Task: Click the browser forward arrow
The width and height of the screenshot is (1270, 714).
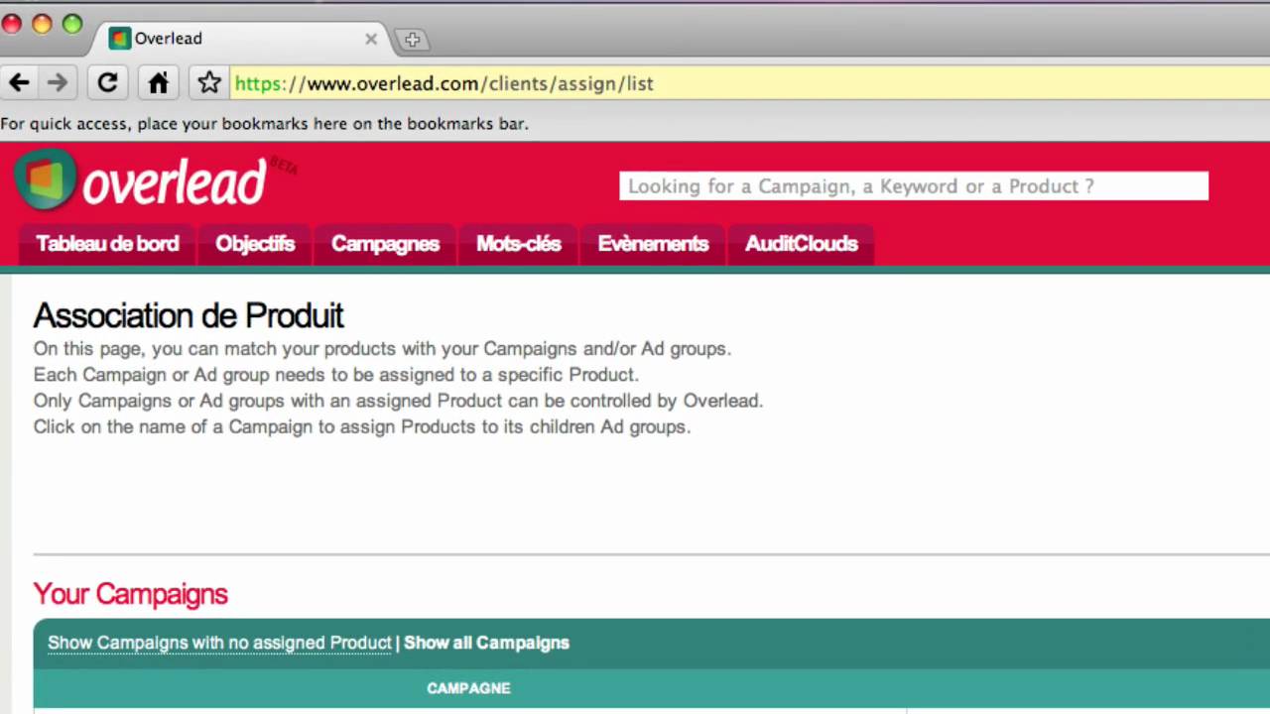Action: pyautogui.click(x=58, y=83)
